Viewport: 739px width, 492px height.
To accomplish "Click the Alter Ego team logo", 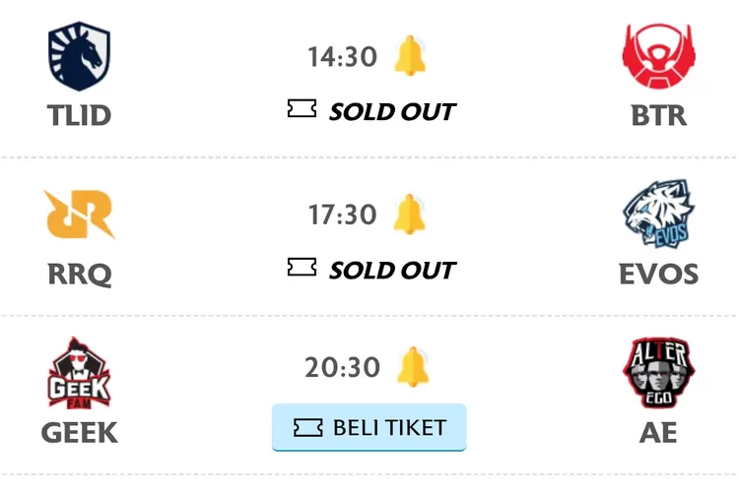I will pyautogui.click(x=658, y=374).
